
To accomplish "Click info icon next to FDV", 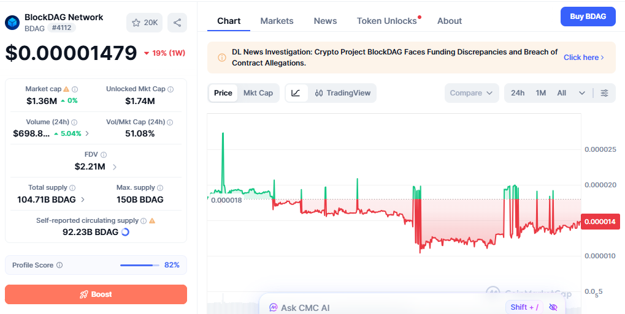I will pyautogui.click(x=104, y=155).
